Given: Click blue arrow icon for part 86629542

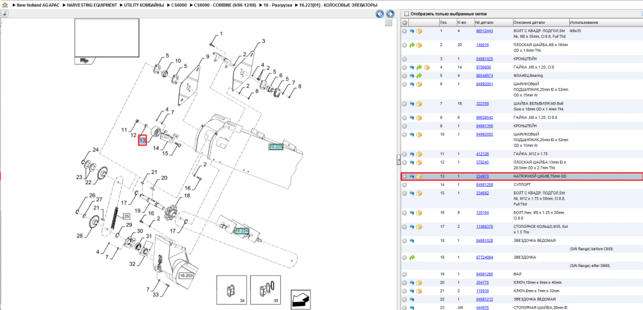Looking at the screenshot, I should point(412,118).
